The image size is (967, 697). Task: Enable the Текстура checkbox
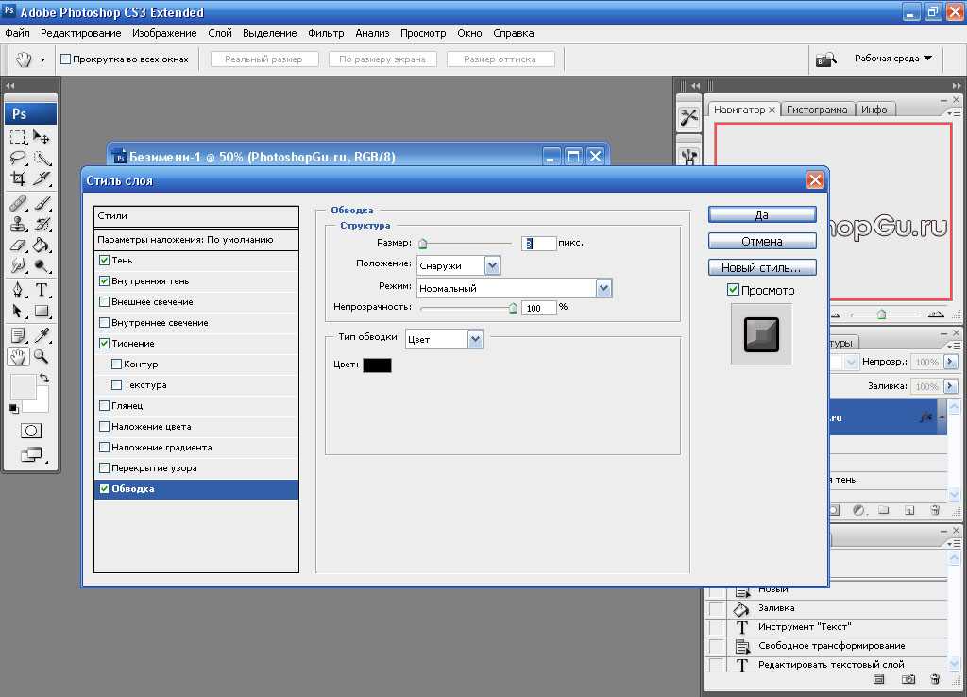[116, 385]
